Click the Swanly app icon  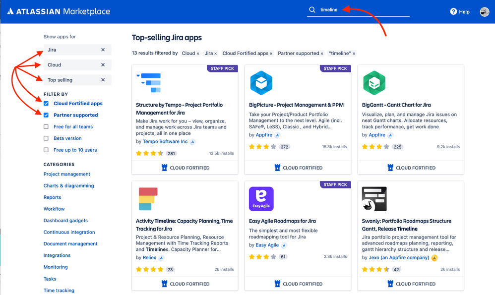(374, 199)
